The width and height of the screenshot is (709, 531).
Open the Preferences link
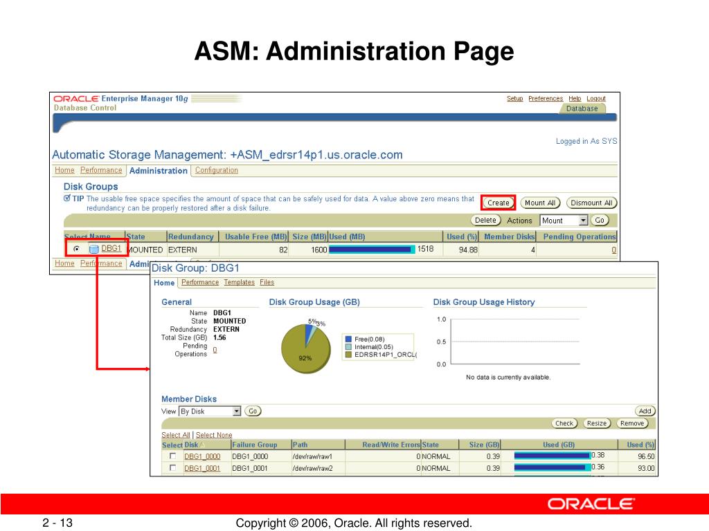546,98
